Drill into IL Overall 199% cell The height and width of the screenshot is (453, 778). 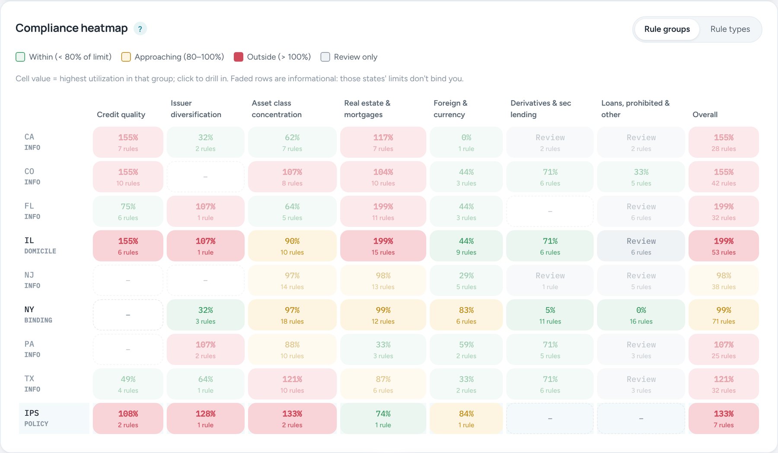tap(724, 246)
